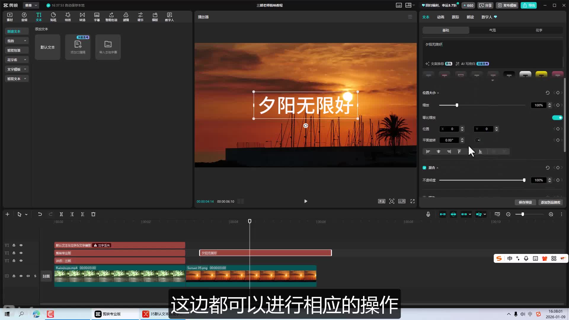Hide the 夕阳无限好 text track via eye icon
The width and height of the screenshot is (569, 320).
tap(21, 253)
